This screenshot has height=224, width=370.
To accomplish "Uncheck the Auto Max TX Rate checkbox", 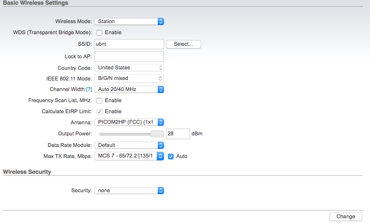I will point(171,157).
